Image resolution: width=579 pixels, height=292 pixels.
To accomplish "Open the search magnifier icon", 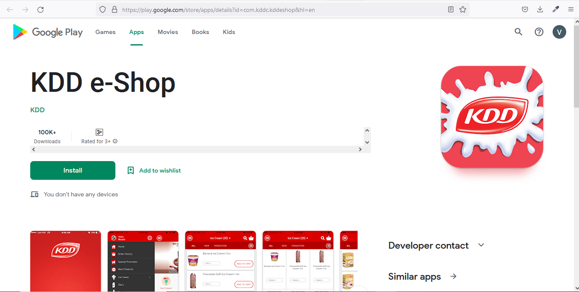I will pyautogui.click(x=518, y=32).
